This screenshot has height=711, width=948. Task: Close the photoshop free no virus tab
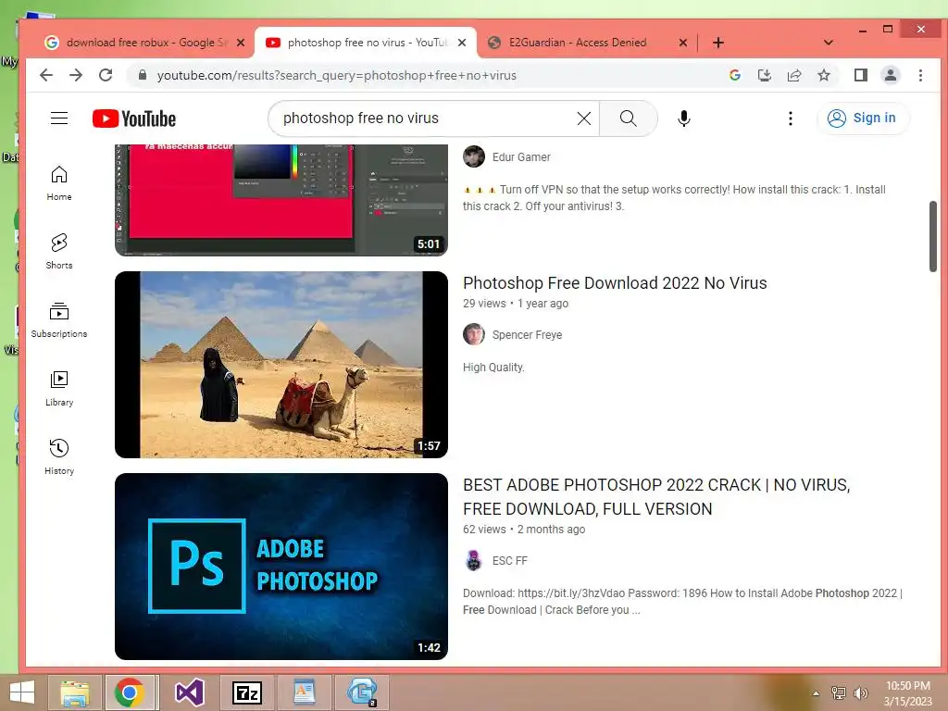[x=462, y=43]
